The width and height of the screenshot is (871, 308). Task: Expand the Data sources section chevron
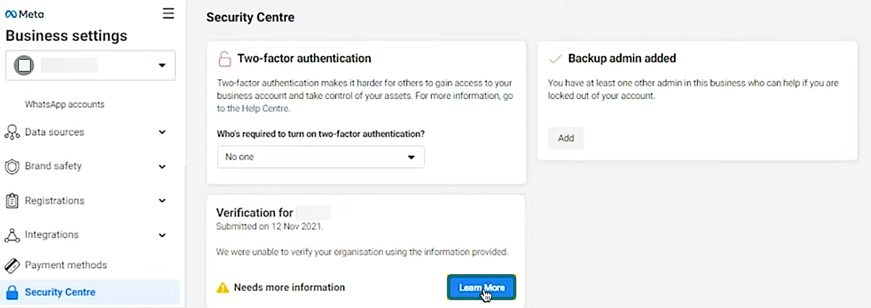162,132
